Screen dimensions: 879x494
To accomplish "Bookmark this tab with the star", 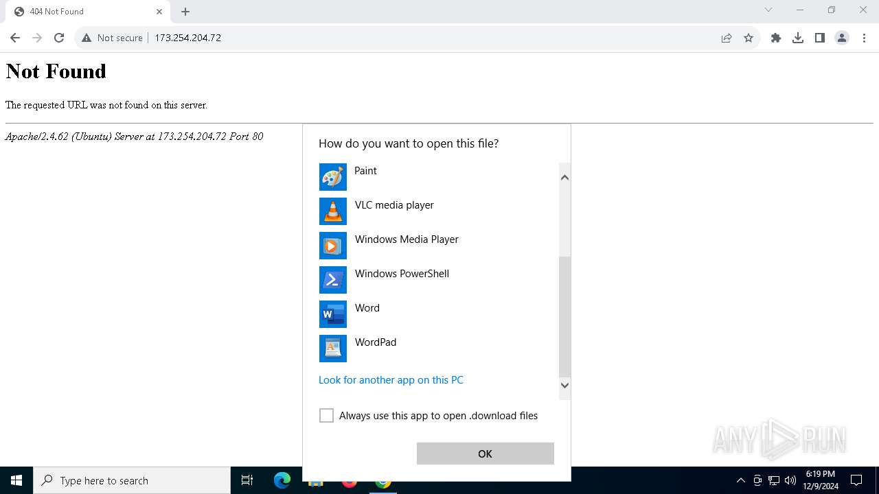I will click(x=749, y=38).
